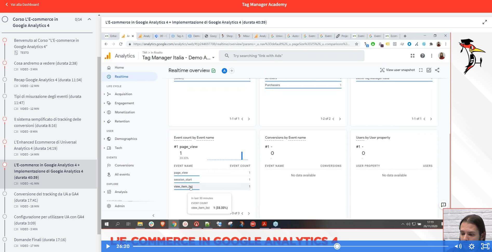Add comparison plus button
Screen dimensions: 492x252
[231, 71]
